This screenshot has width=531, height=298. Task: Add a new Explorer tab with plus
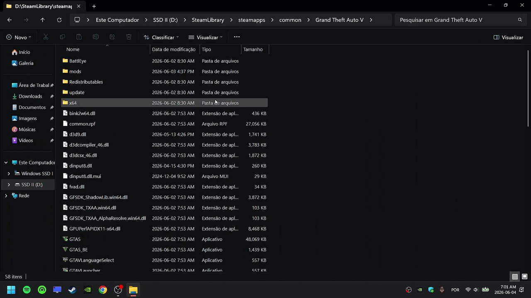point(94,6)
